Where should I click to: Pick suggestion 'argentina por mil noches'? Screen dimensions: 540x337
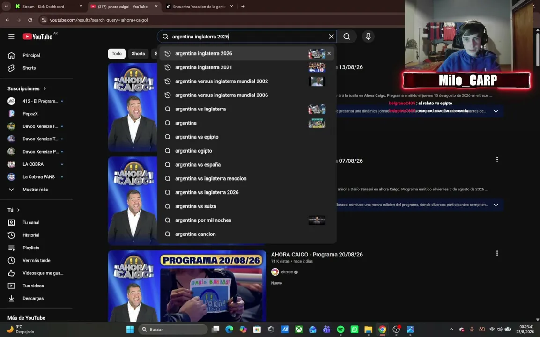(x=246, y=220)
